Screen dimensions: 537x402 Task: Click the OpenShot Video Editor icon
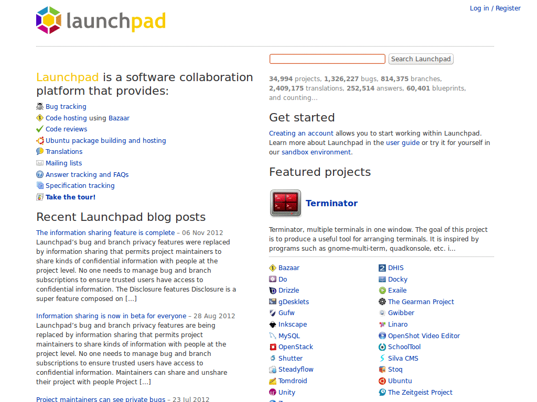pyautogui.click(x=382, y=336)
